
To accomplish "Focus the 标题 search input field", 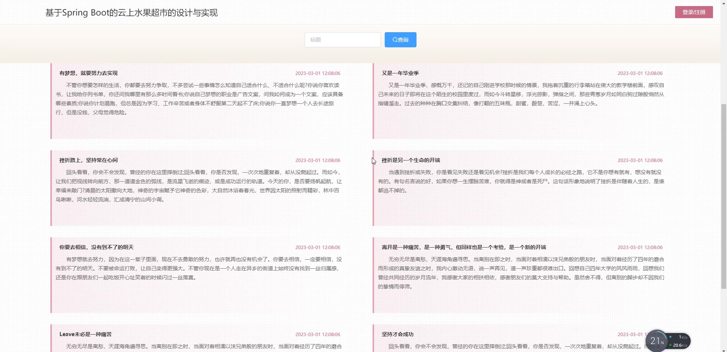I will point(342,40).
